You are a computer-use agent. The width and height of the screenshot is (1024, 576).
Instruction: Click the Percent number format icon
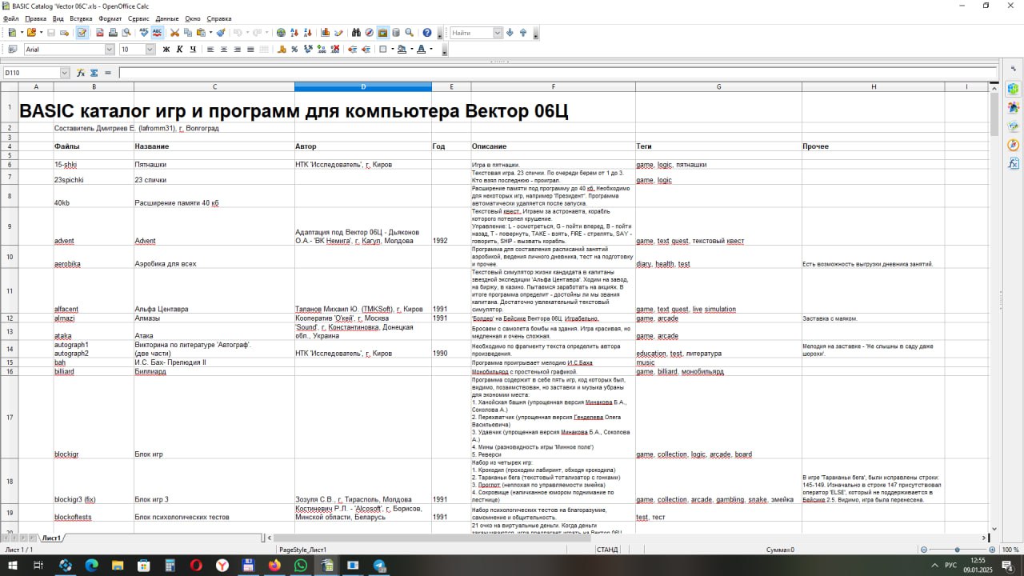point(294,50)
